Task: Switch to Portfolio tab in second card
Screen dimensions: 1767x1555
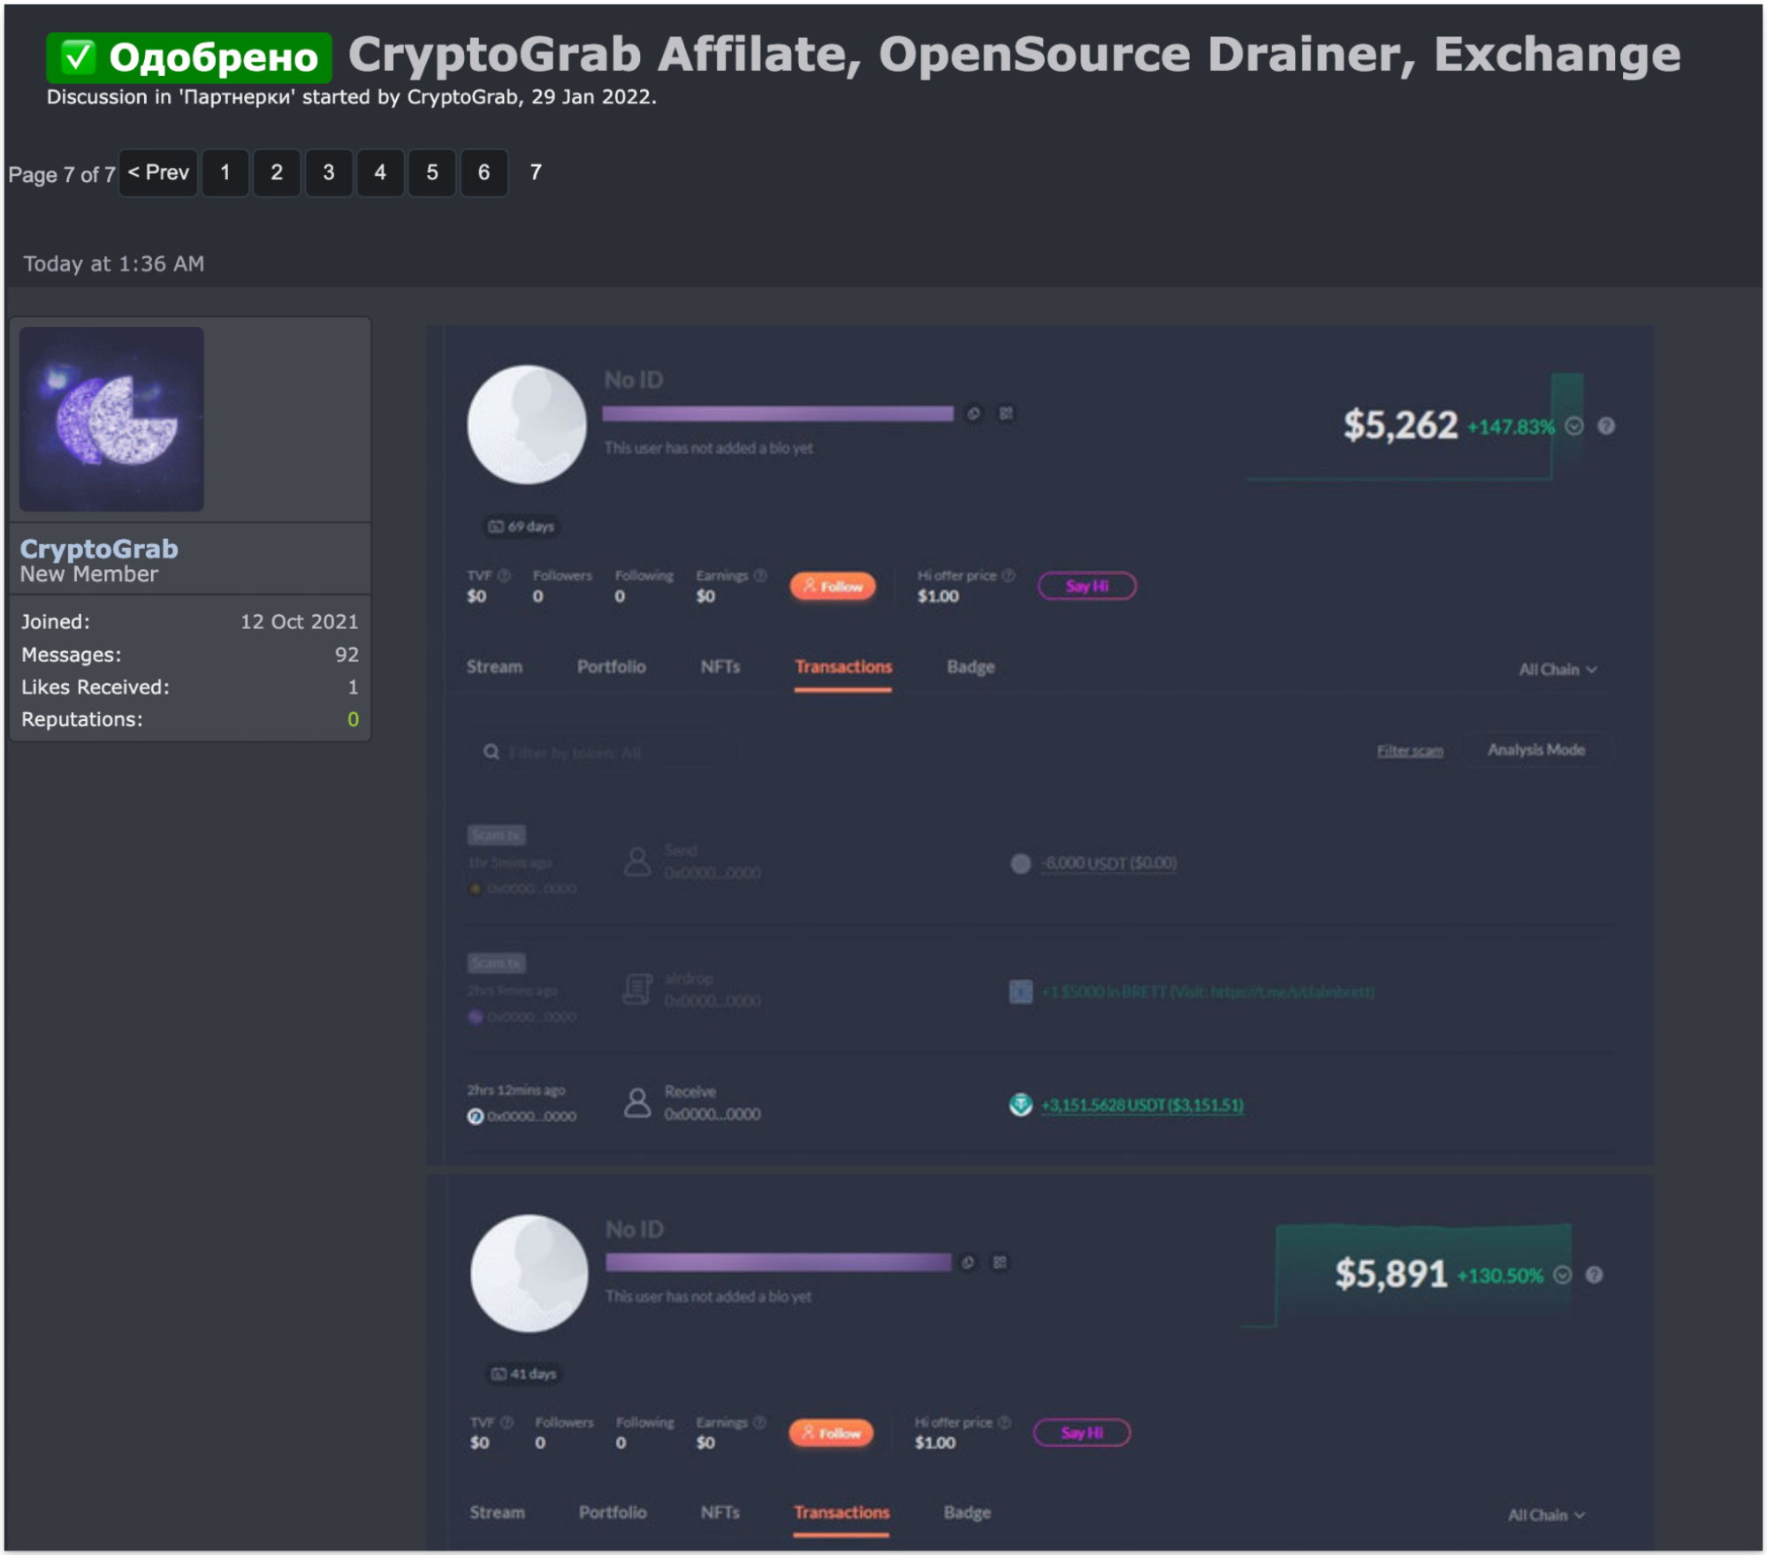Action: (613, 1513)
